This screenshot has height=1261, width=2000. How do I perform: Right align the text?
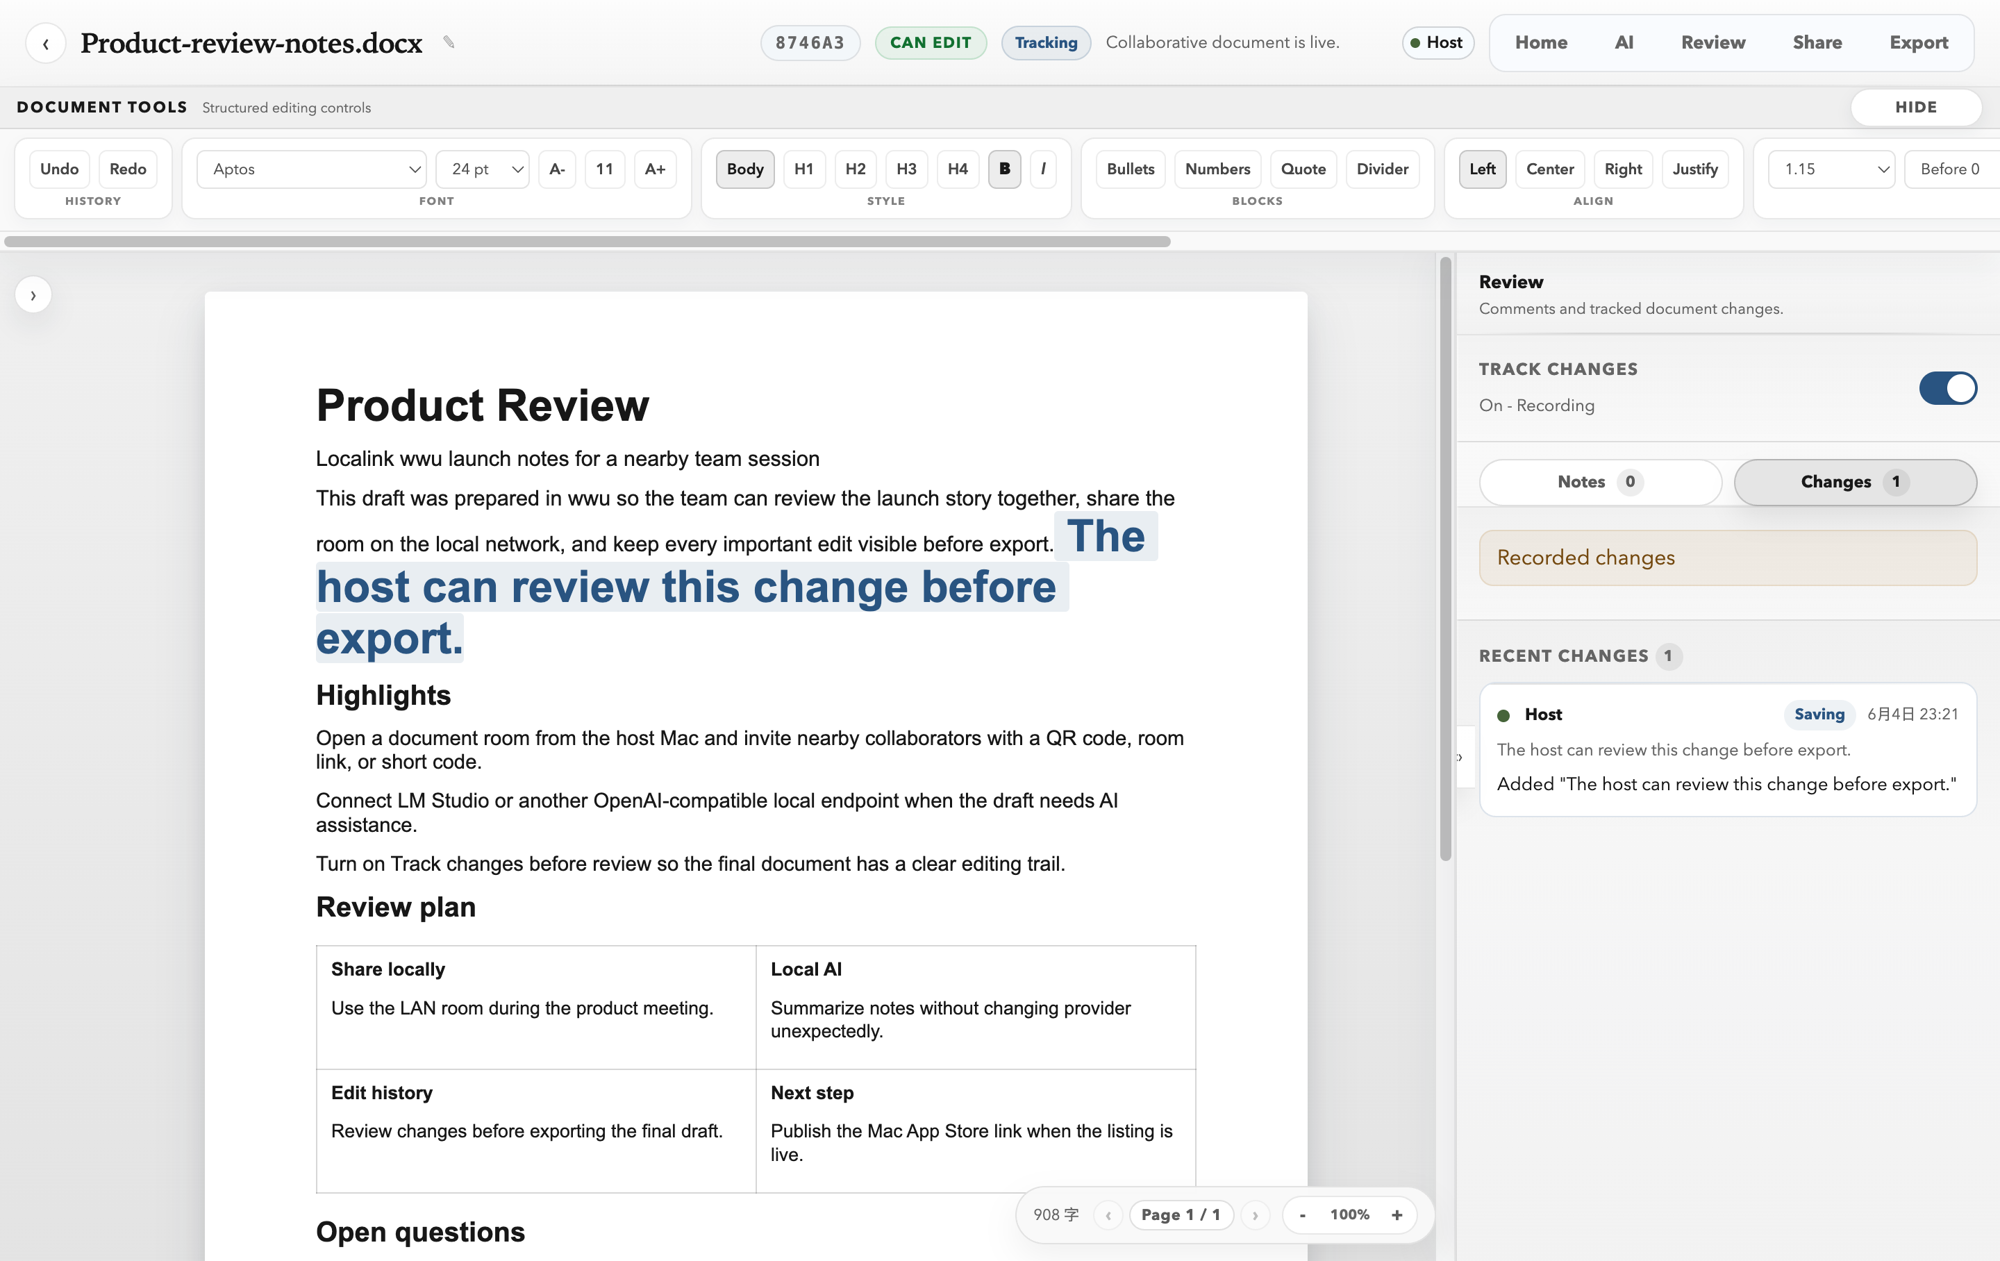click(x=1623, y=169)
